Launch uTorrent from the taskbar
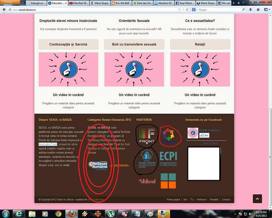Image resolution: width=272 pixels, height=218 pixels. point(110,214)
